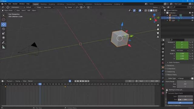
Task: Click the Blender logo menu icon
Action: point(2,4)
